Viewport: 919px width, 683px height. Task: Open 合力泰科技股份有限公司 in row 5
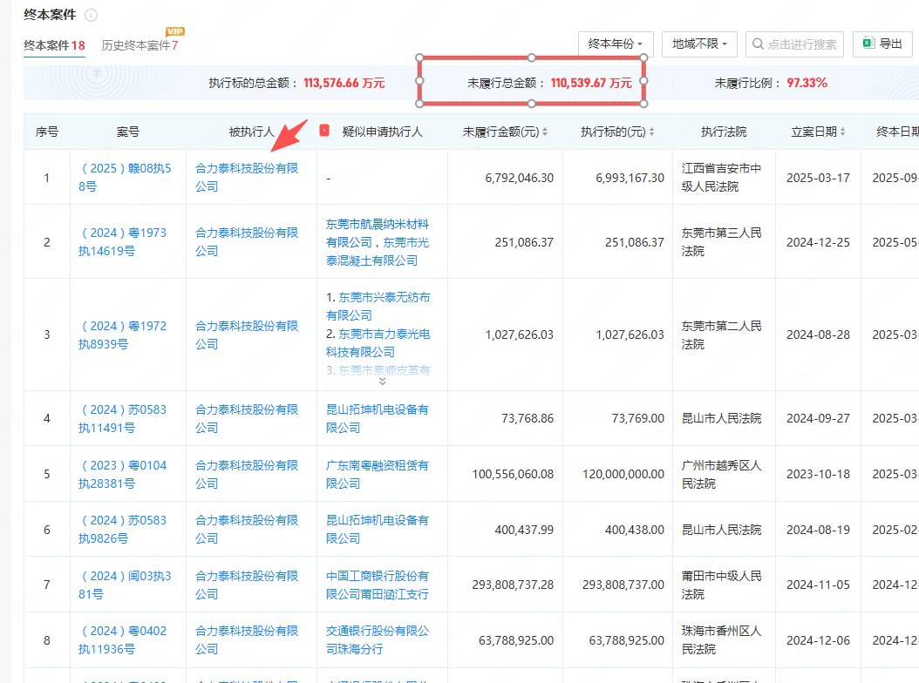tap(247, 475)
